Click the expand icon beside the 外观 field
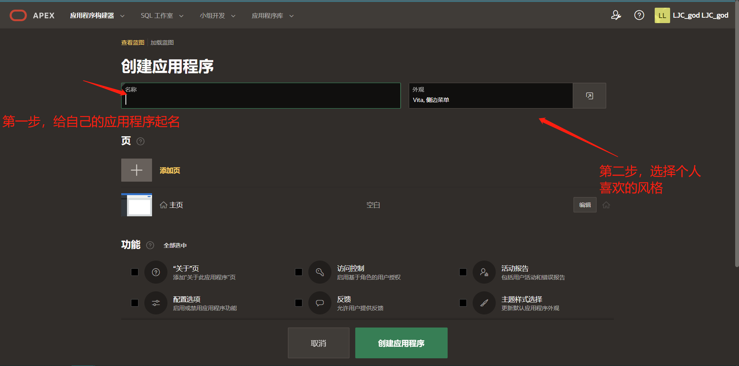Screen dimensions: 739x366 click(x=589, y=95)
